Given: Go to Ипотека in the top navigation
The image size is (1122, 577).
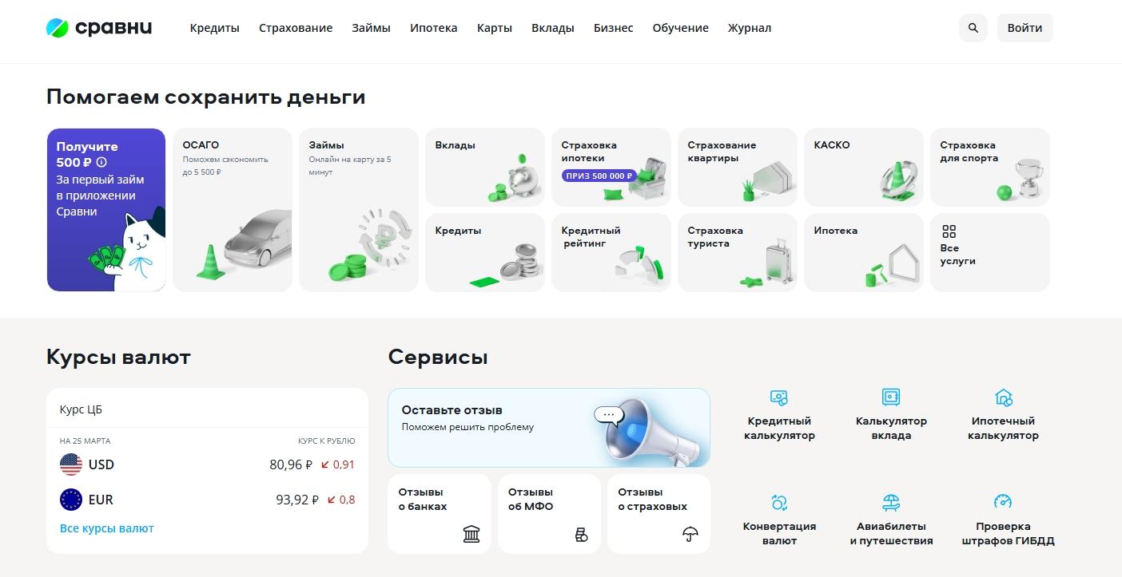Looking at the screenshot, I should [433, 28].
